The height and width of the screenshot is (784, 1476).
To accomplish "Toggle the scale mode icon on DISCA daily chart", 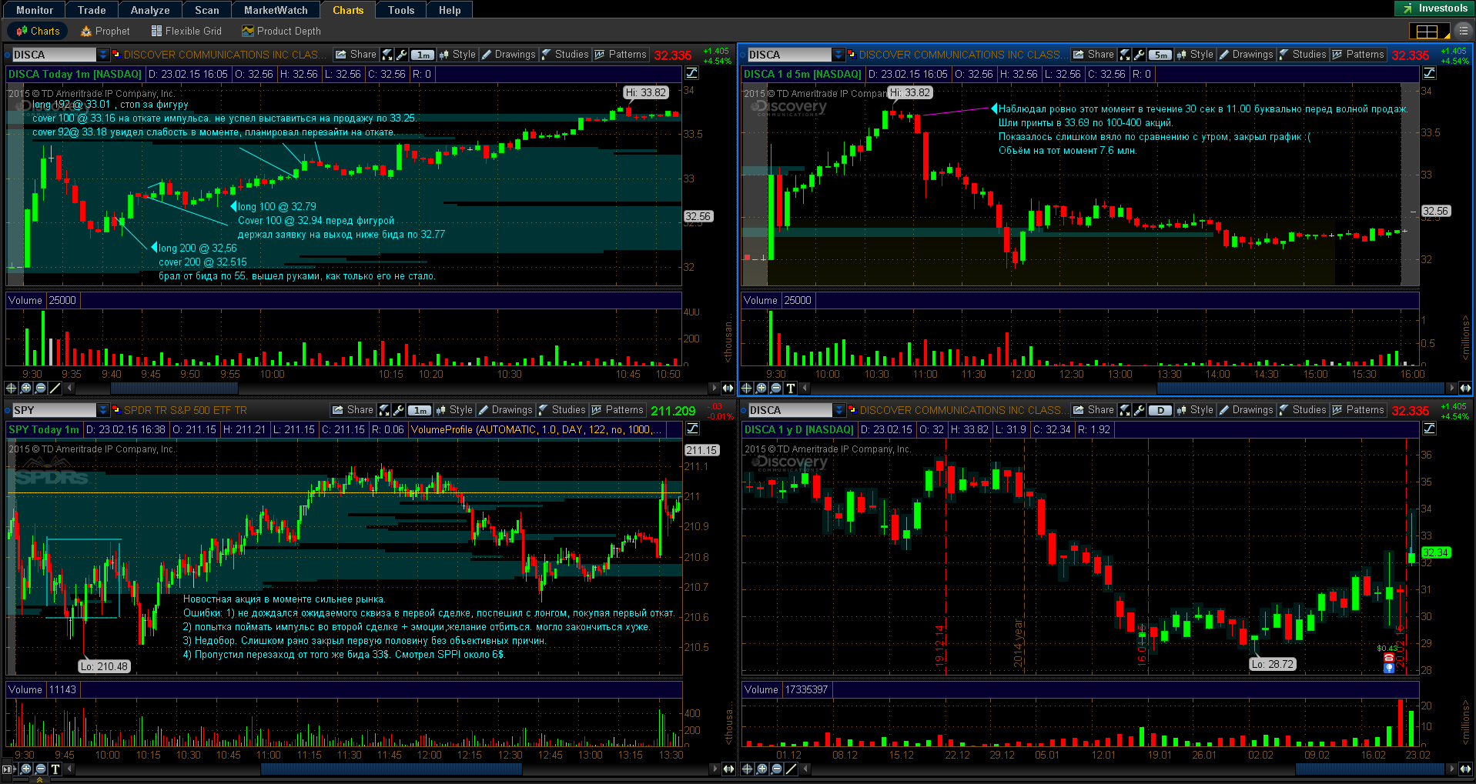I will tap(1430, 429).
